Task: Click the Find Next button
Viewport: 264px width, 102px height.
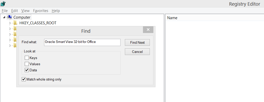Action: (x=137, y=42)
